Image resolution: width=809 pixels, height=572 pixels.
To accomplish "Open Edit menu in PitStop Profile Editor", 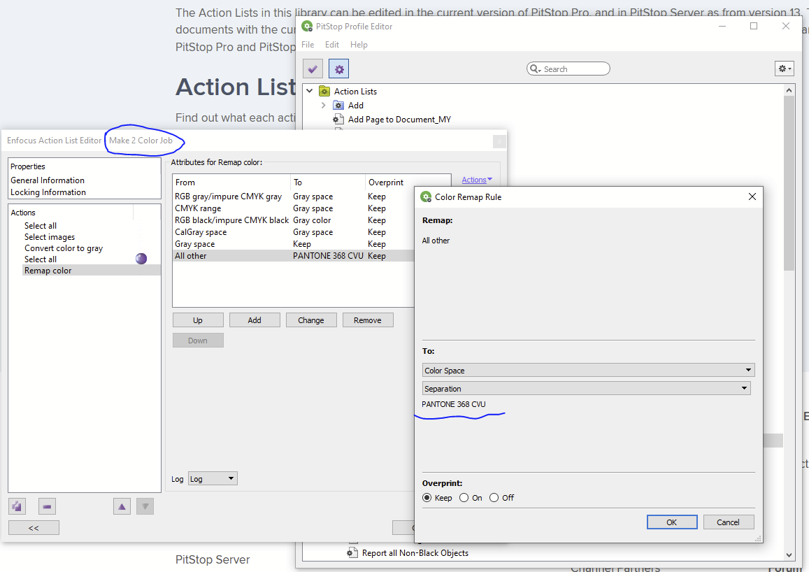I will 331,44.
